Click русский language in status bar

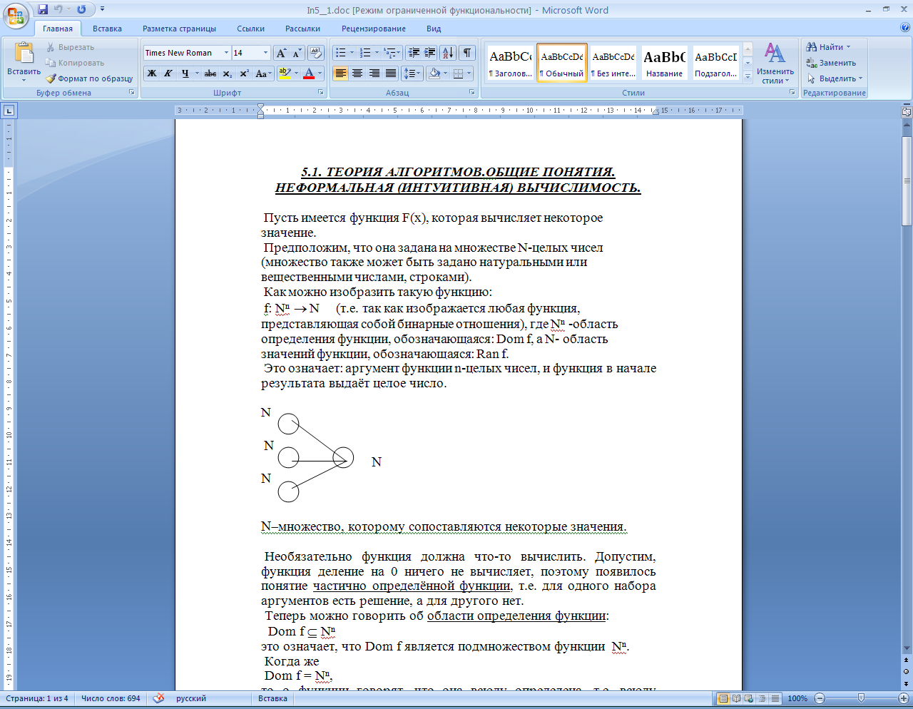point(191,698)
